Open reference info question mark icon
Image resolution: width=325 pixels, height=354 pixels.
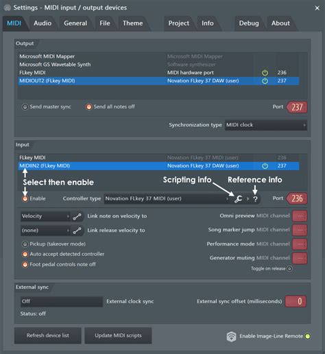(255, 199)
